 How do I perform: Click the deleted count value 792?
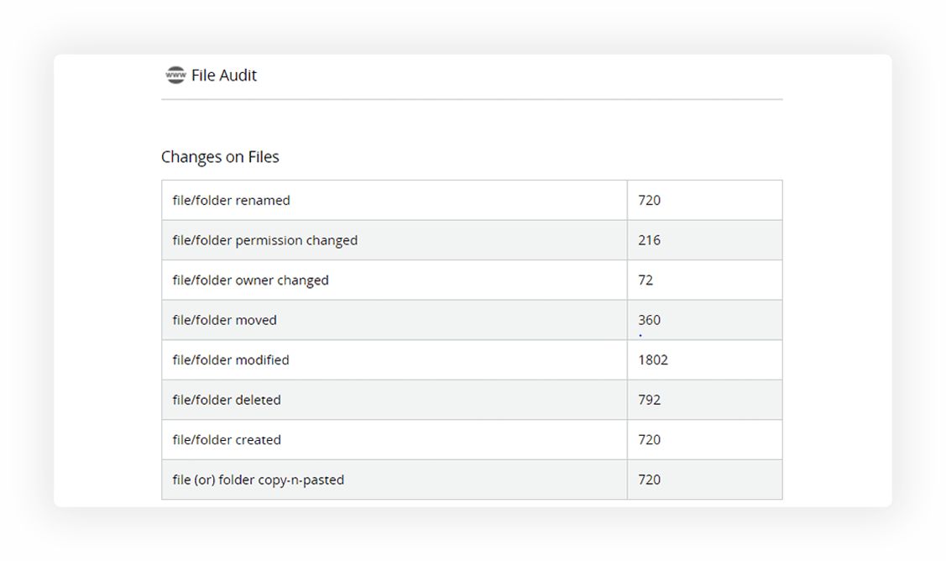[x=649, y=400]
